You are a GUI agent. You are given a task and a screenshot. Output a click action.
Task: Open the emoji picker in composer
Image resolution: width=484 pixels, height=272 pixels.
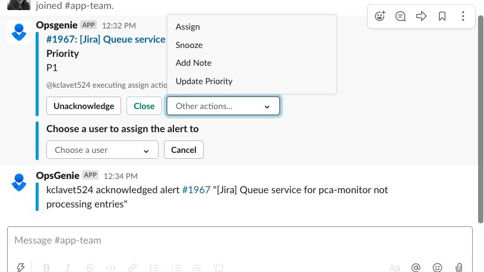click(x=438, y=267)
